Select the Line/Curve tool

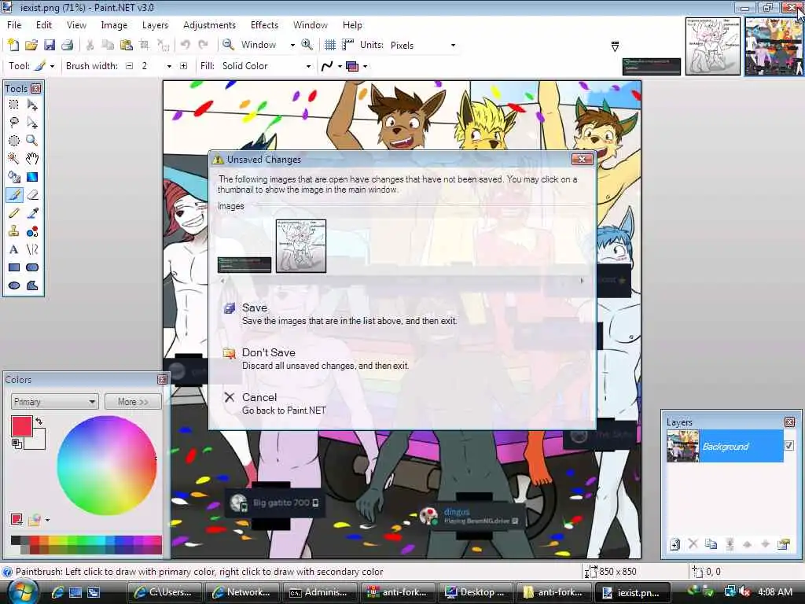[32, 249]
